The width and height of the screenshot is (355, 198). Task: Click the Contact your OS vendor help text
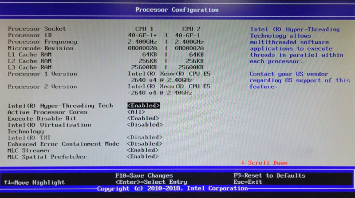click(x=300, y=80)
